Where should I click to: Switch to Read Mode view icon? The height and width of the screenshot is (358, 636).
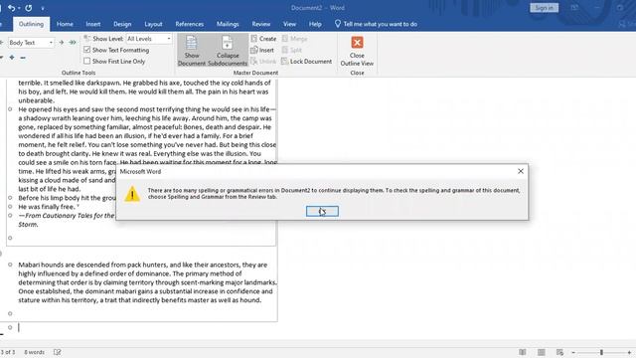tap(523, 352)
